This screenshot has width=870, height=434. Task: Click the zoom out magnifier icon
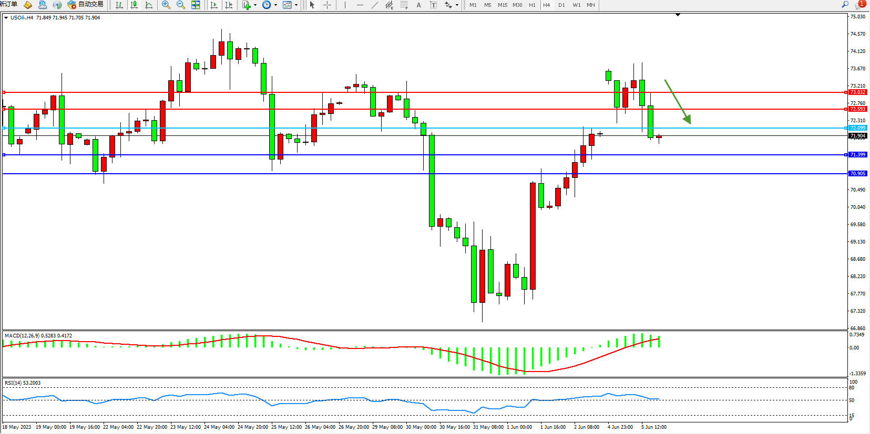(x=181, y=5)
